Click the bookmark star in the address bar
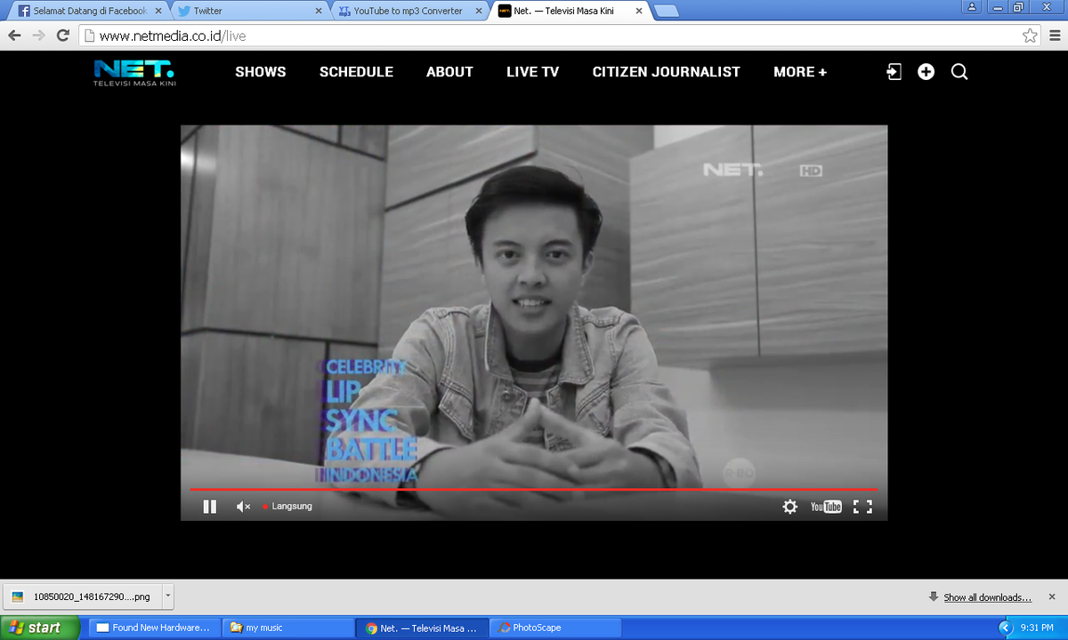This screenshot has width=1068, height=640. click(x=1030, y=36)
